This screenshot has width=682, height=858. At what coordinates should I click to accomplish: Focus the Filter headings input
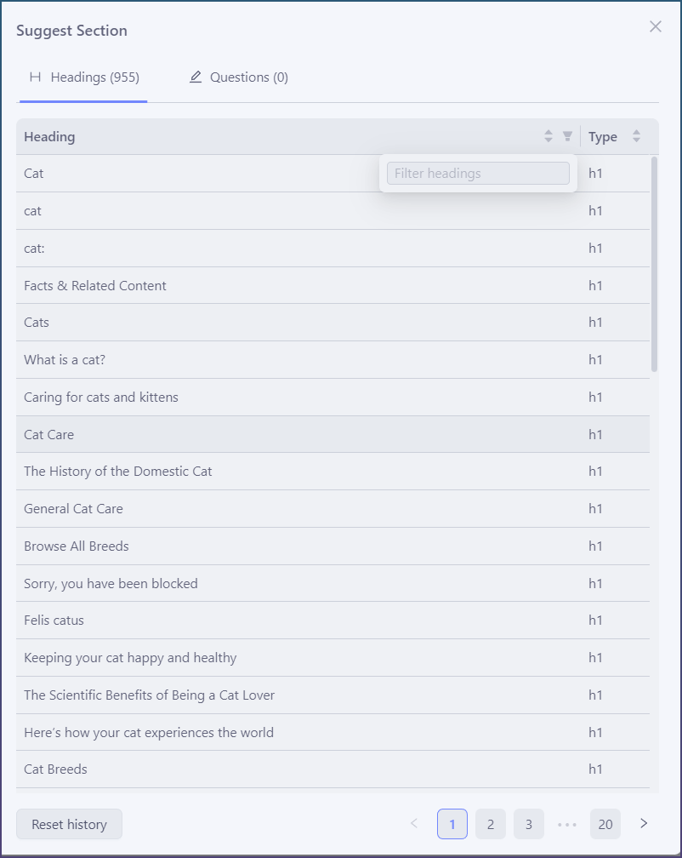pos(478,174)
